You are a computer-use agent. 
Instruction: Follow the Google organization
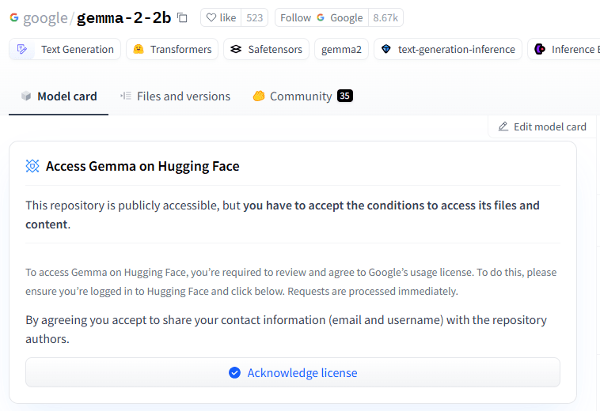coord(321,17)
